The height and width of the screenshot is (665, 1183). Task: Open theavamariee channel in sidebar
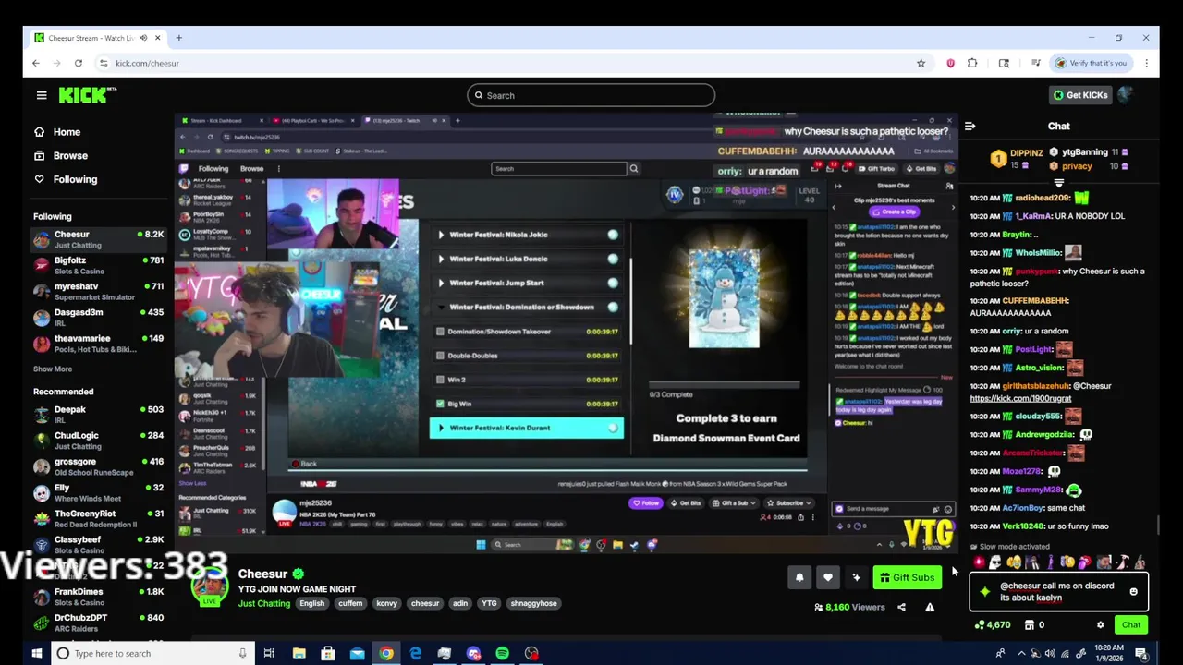(98, 344)
